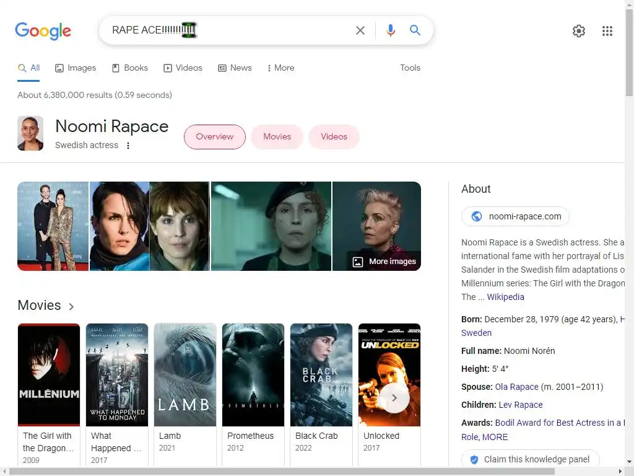Viewport: 634px width, 476px height.
Task: Select the Overview chip
Action: [x=215, y=137]
